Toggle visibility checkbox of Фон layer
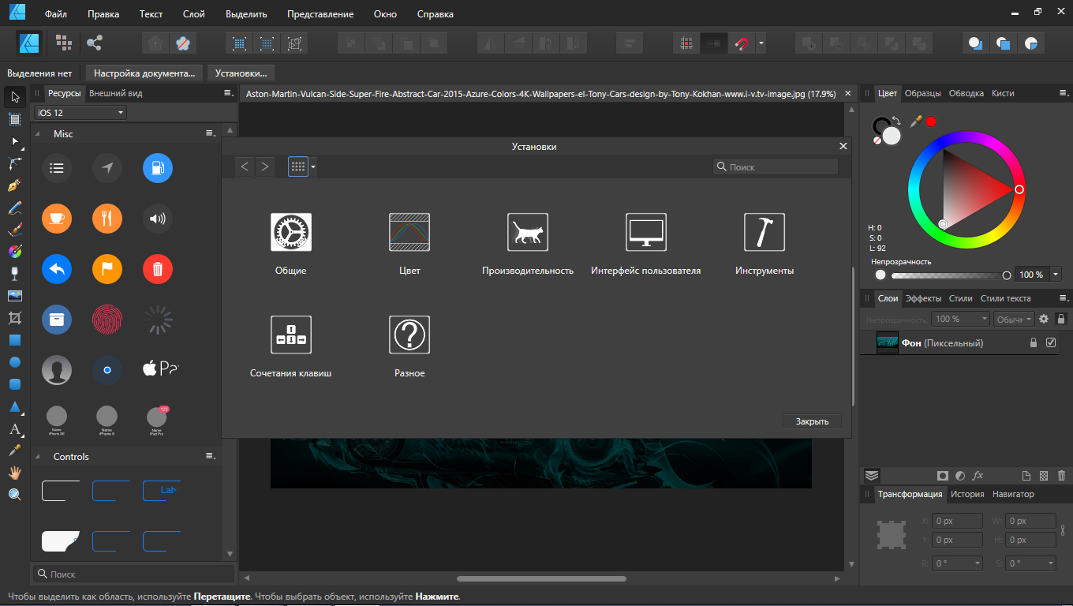The width and height of the screenshot is (1073, 606). point(1050,342)
